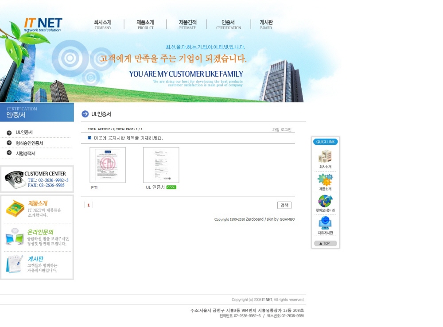Click the 찾아오시는 길 globe icon
The image size is (443, 327).
325,201
